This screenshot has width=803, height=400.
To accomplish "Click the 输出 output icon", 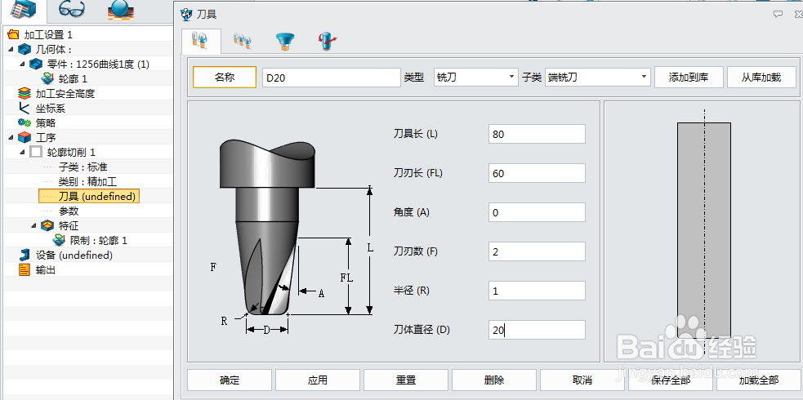I will 24,269.
